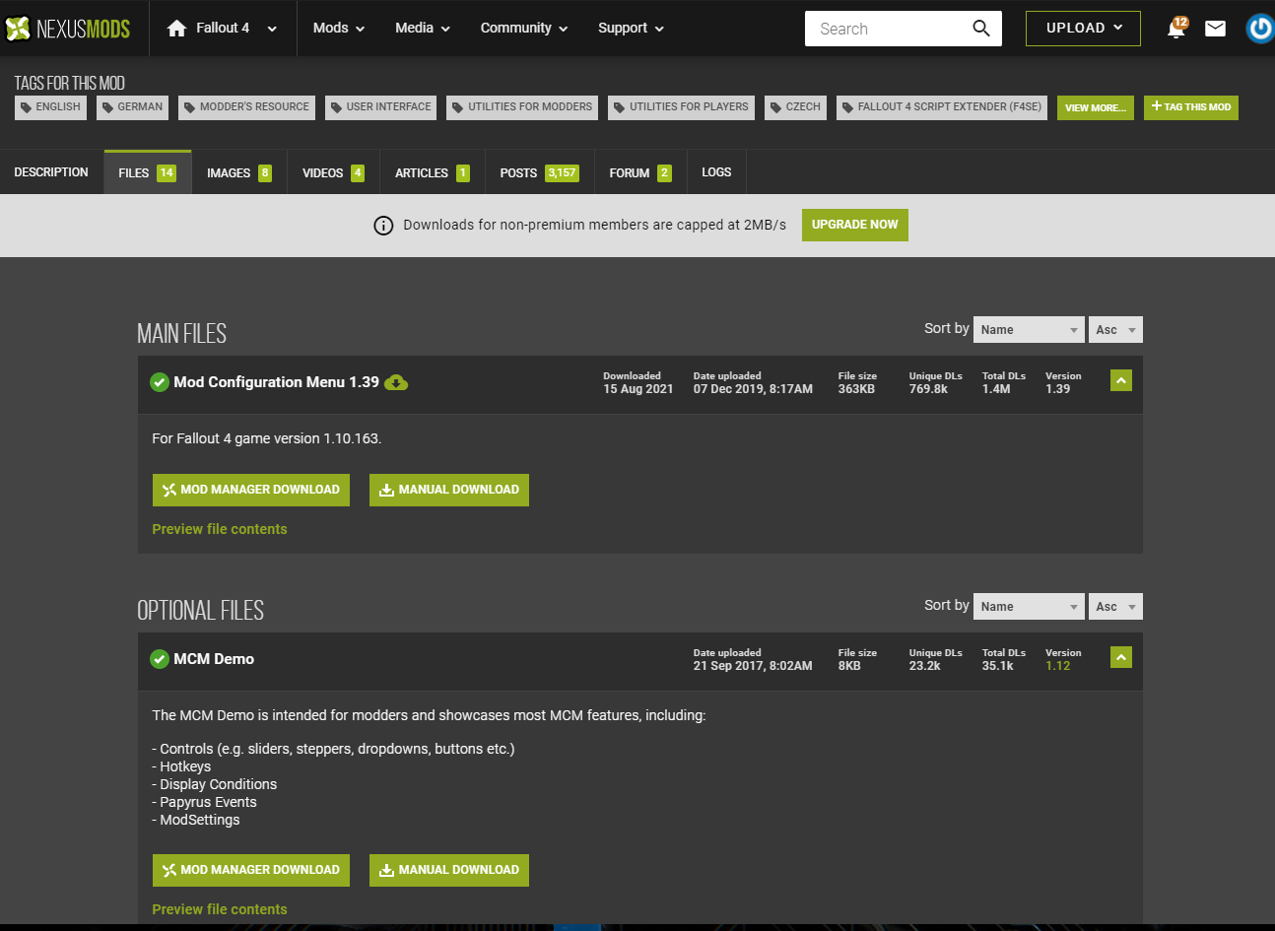
Task: Open Main Files Asc order dropdown
Action: 1115,330
